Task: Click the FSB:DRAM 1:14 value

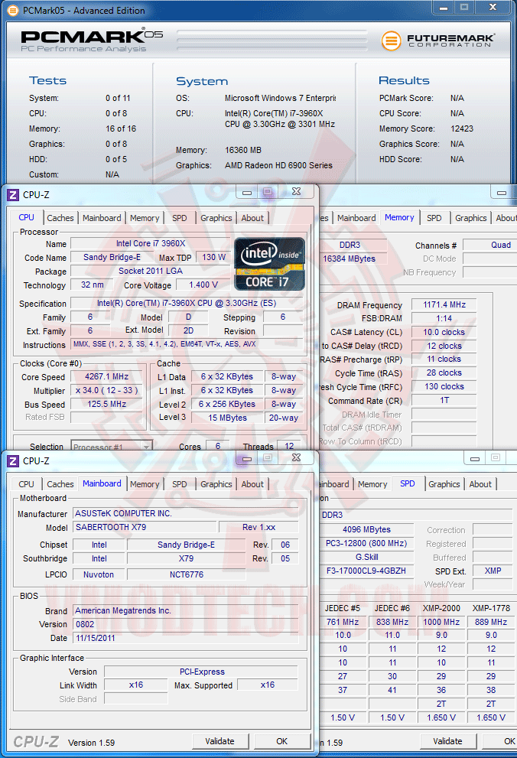Action: (x=444, y=318)
